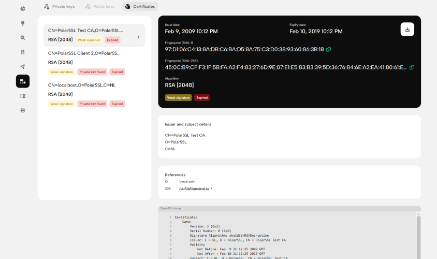
Task: Click the Issuer and subject details heading
Action: [x=188, y=124]
